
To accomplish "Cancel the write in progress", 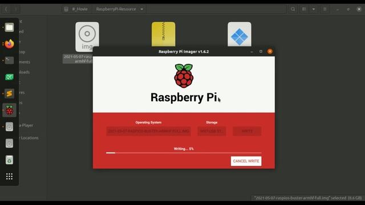I will (246, 161).
